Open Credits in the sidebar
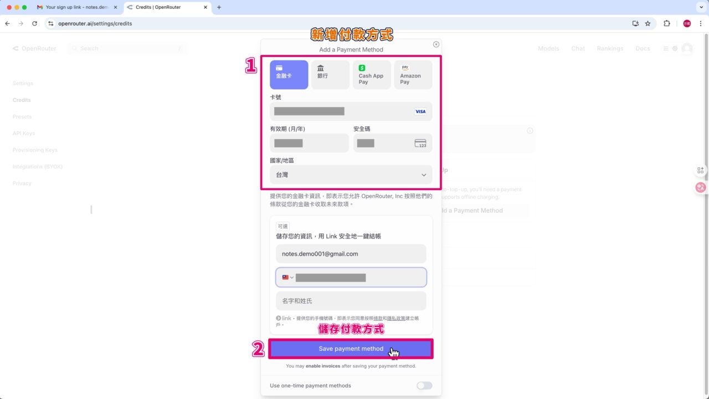Screen dimensions: 709x399 22,100
